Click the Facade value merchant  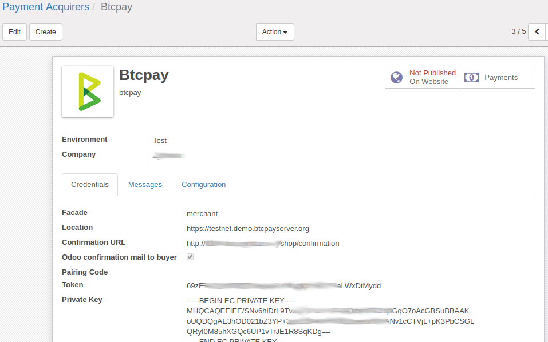point(202,213)
